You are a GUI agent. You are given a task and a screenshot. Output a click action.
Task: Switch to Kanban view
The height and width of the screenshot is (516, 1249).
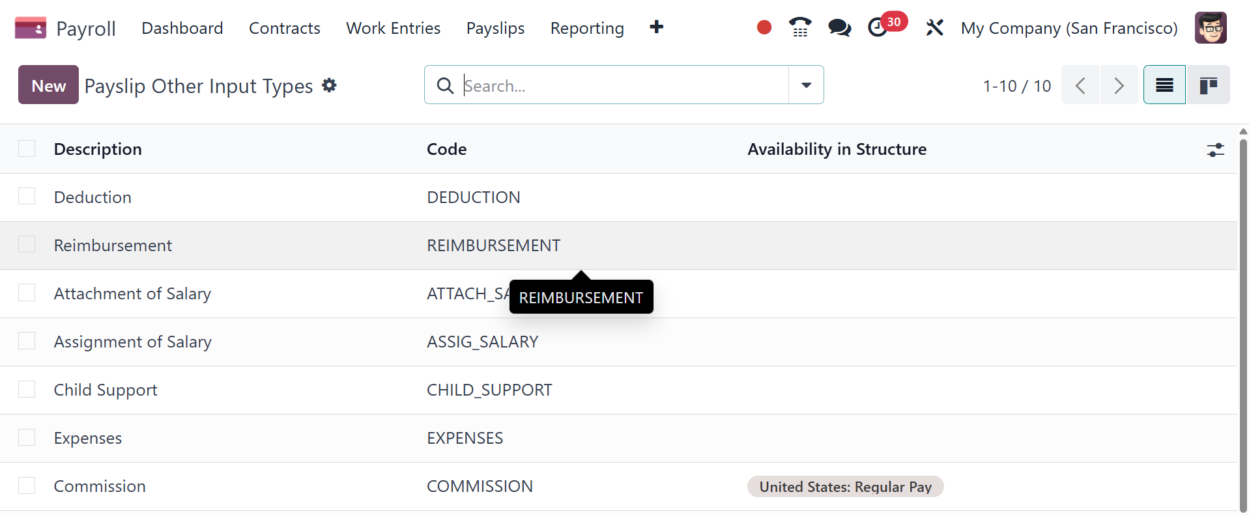1208,85
